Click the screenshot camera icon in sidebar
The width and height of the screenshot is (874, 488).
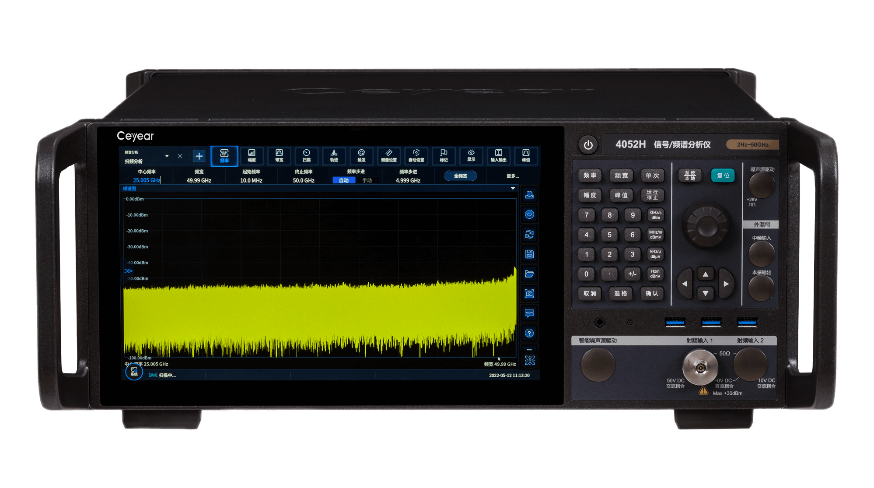pos(529,294)
